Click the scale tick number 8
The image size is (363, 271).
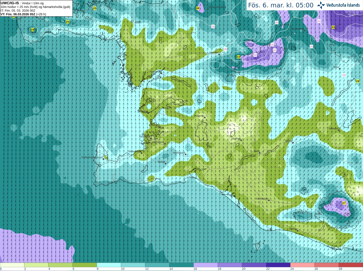(x=98, y=269)
